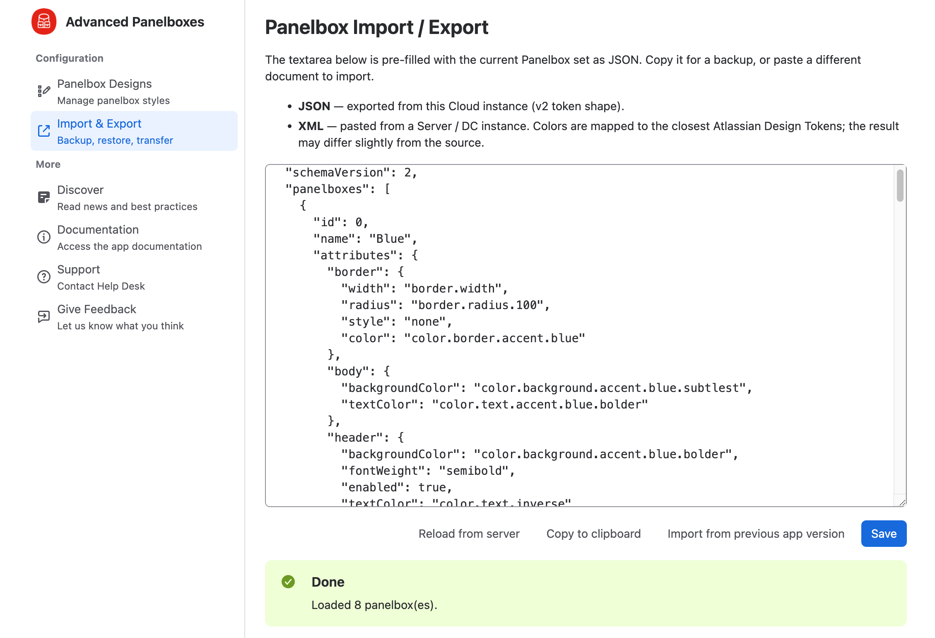Click the "width": "border.width" line
Screen dimensions: 935x638
click(424, 288)
